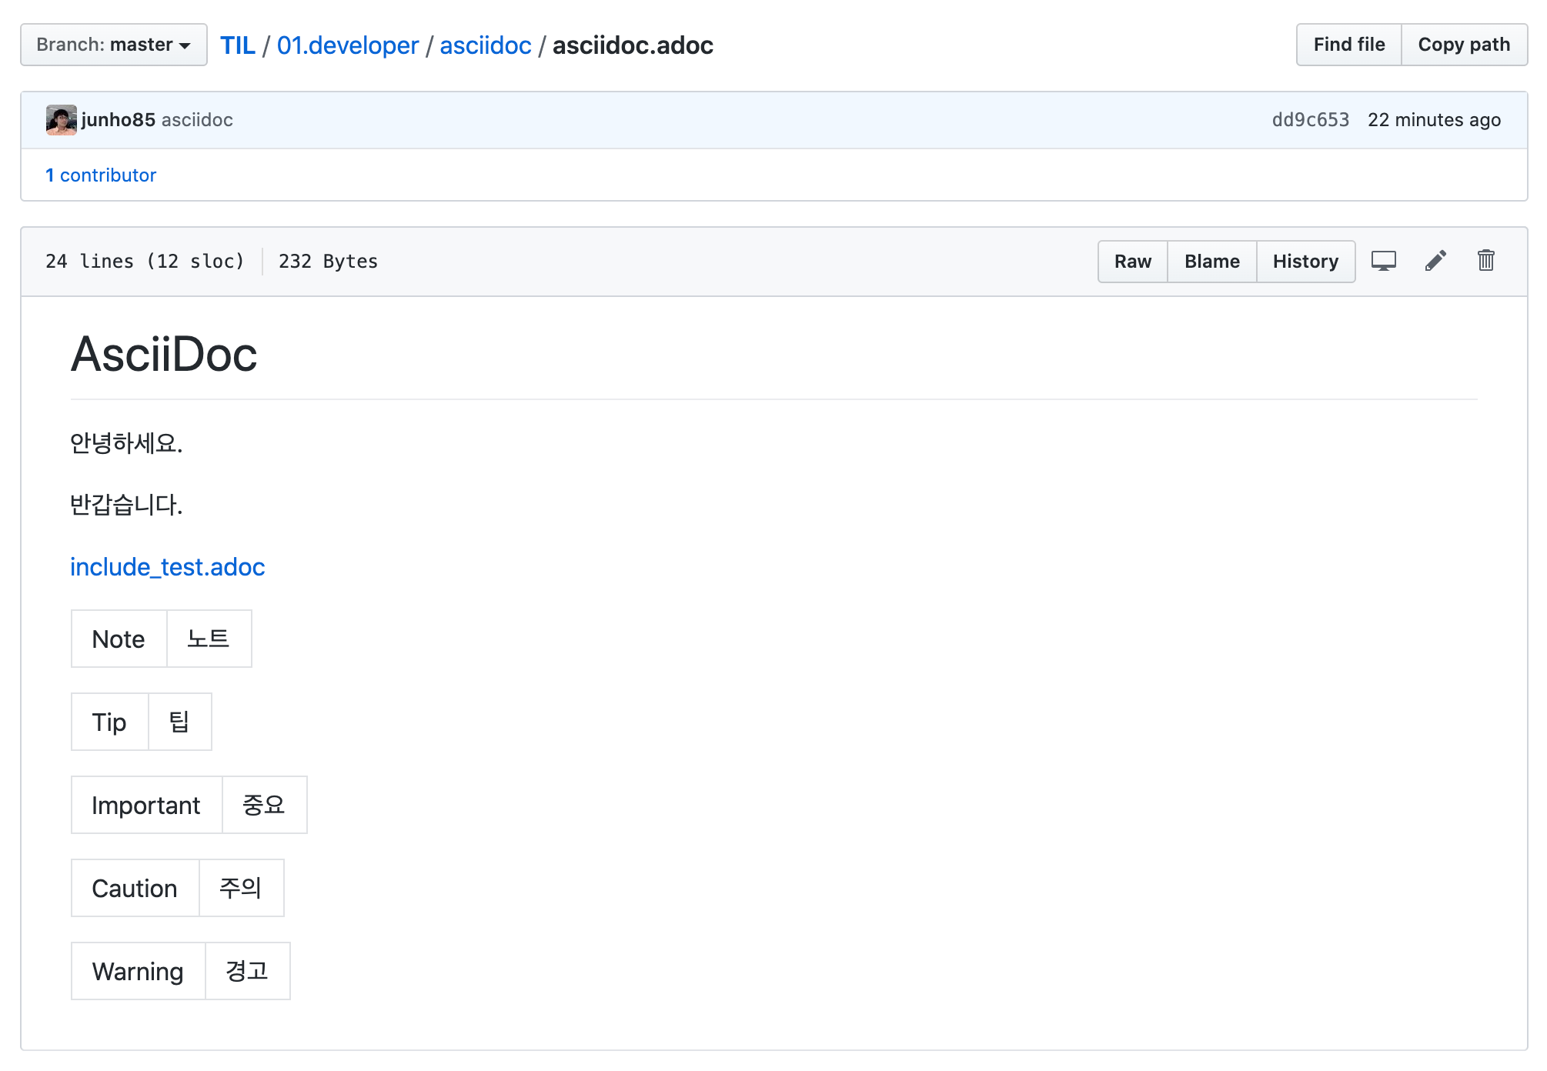Screen dimensions: 1547x1071
Task: Click the Find file button
Action: (1348, 45)
